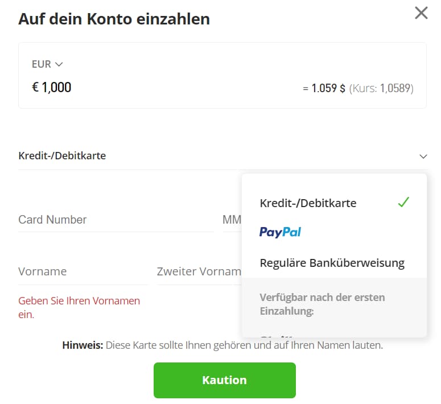Click the MM expiry date field
This screenshot has height=404, width=441.
tap(232, 220)
